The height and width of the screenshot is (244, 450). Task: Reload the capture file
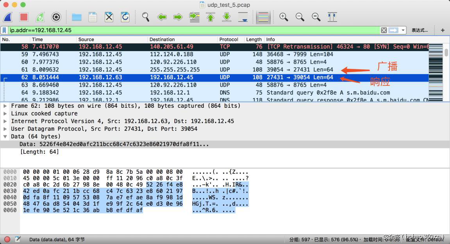[125, 17]
